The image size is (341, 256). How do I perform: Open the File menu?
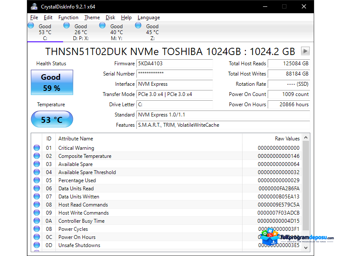point(34,17)
